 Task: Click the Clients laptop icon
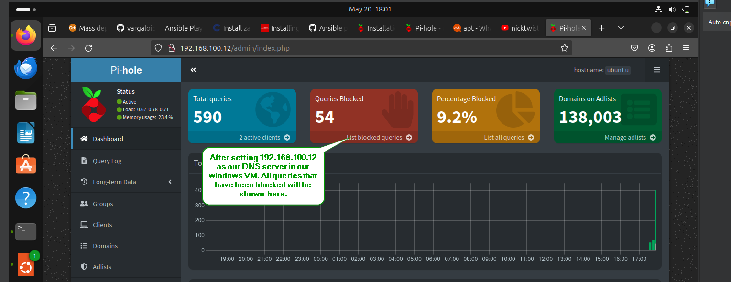pyautogui.click(x=84, y=225)
